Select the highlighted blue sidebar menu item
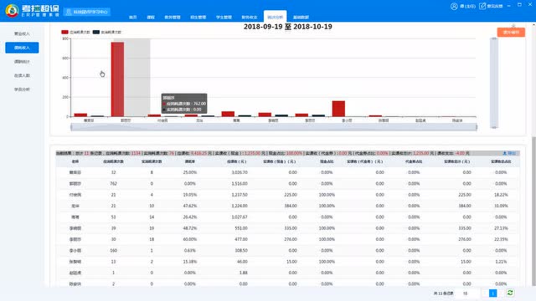The height and width of the screenshot is (301, 536). pyautogui.click(x=22, y=48)
